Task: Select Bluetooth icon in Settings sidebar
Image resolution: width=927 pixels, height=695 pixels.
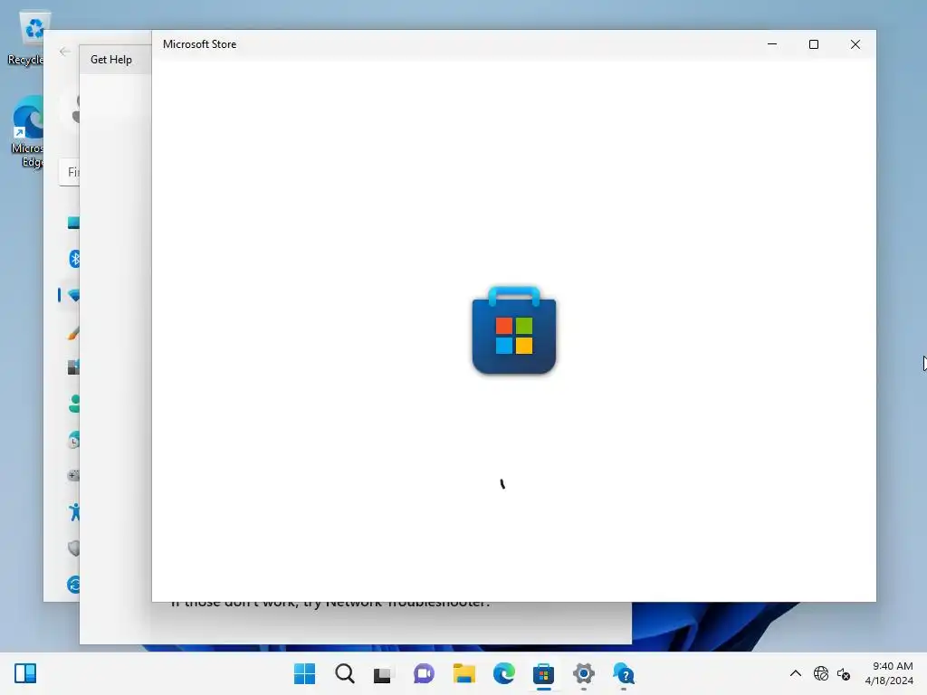Action: click(x=74, y=258)
